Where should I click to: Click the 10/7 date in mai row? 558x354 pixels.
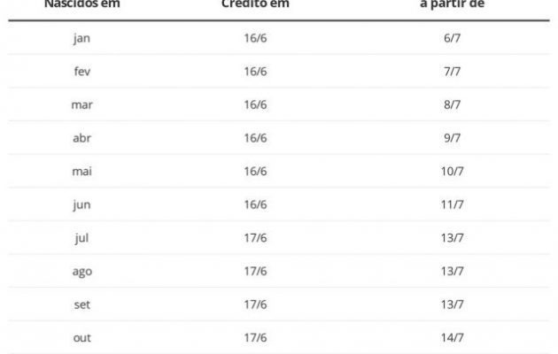pyautogui.click(x=452, y=171)
